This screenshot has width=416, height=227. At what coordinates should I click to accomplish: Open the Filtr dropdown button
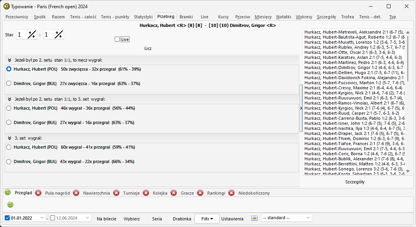[207, 219]
